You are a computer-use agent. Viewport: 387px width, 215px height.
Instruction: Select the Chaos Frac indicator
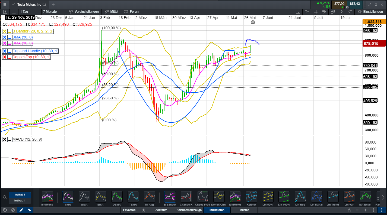[202, 197]
